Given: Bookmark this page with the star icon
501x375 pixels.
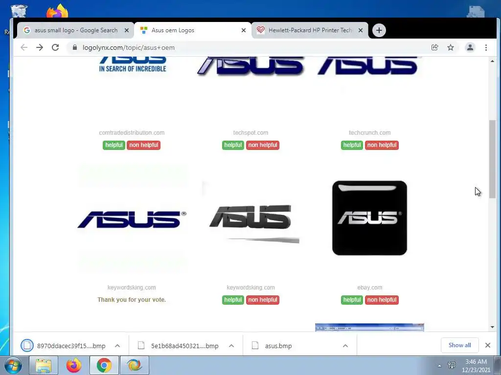Looking at the screenshot, I should (x=451, y=47).
